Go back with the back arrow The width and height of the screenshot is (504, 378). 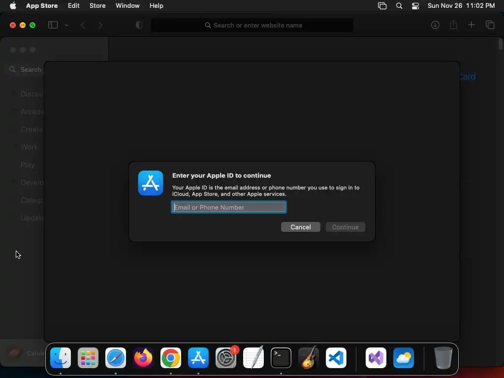83,25
